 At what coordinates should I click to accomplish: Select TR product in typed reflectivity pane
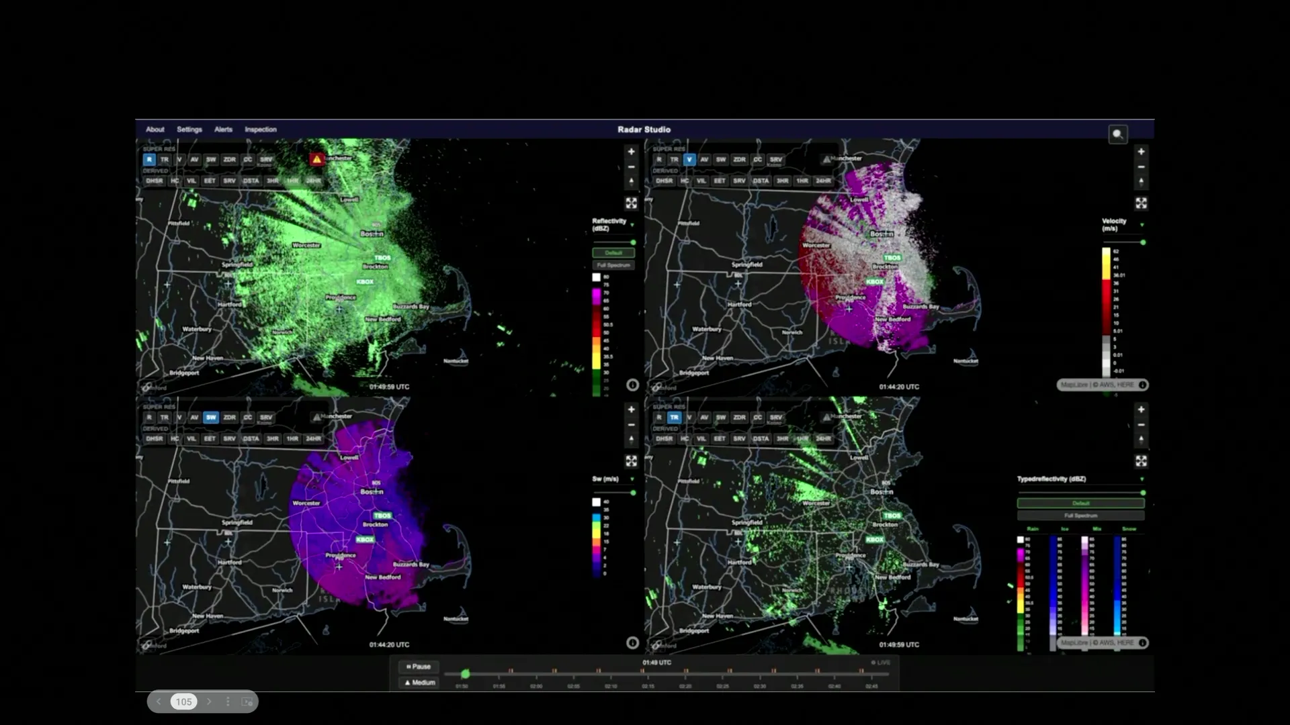pos(674,418)
